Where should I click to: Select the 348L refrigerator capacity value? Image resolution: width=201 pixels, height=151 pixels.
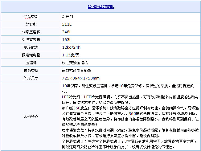67,32
